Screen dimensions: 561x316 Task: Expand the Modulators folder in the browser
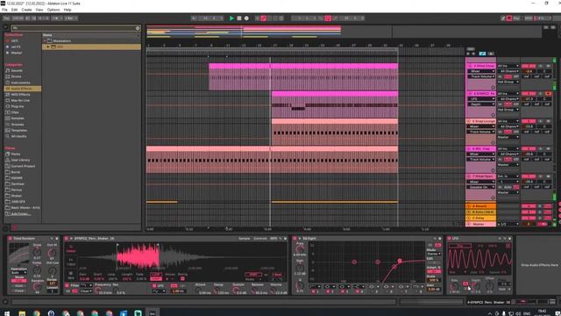click(45, 41)
